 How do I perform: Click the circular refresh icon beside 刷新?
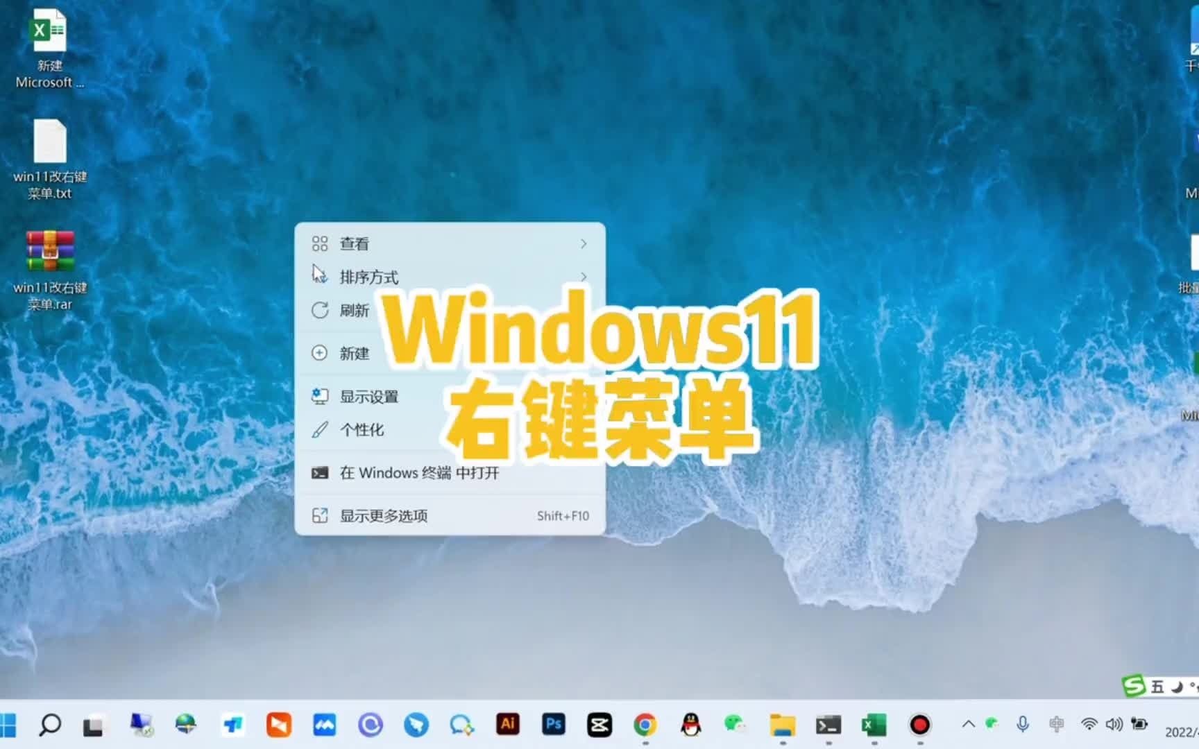click(319, 310)
